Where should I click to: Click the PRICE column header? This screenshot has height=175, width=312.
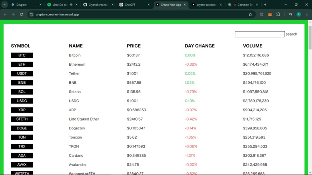point(134,46)
